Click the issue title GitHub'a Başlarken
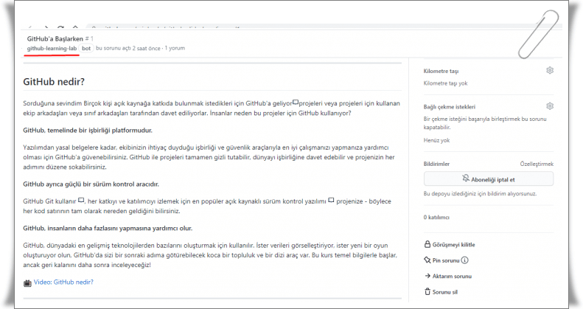583x309 pixels. (55, 38)
